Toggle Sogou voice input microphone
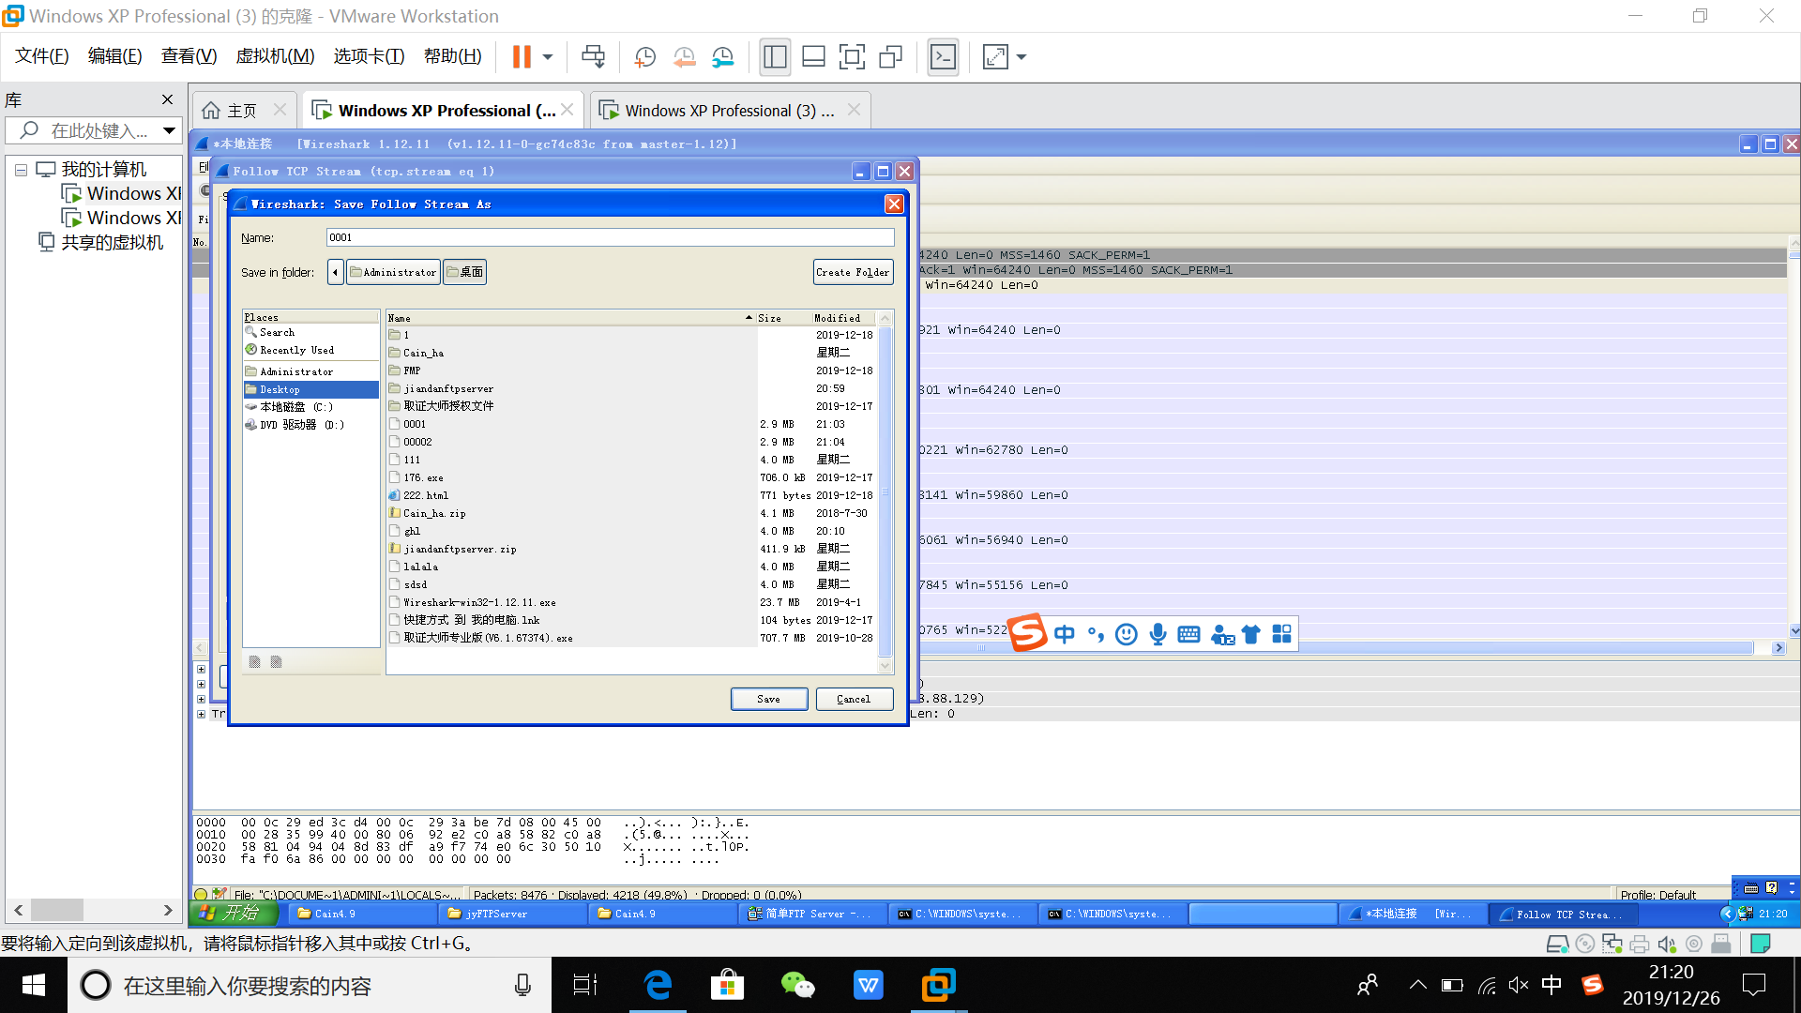The height and width of the screenshot is (1013, 1801). point(1158,635)
